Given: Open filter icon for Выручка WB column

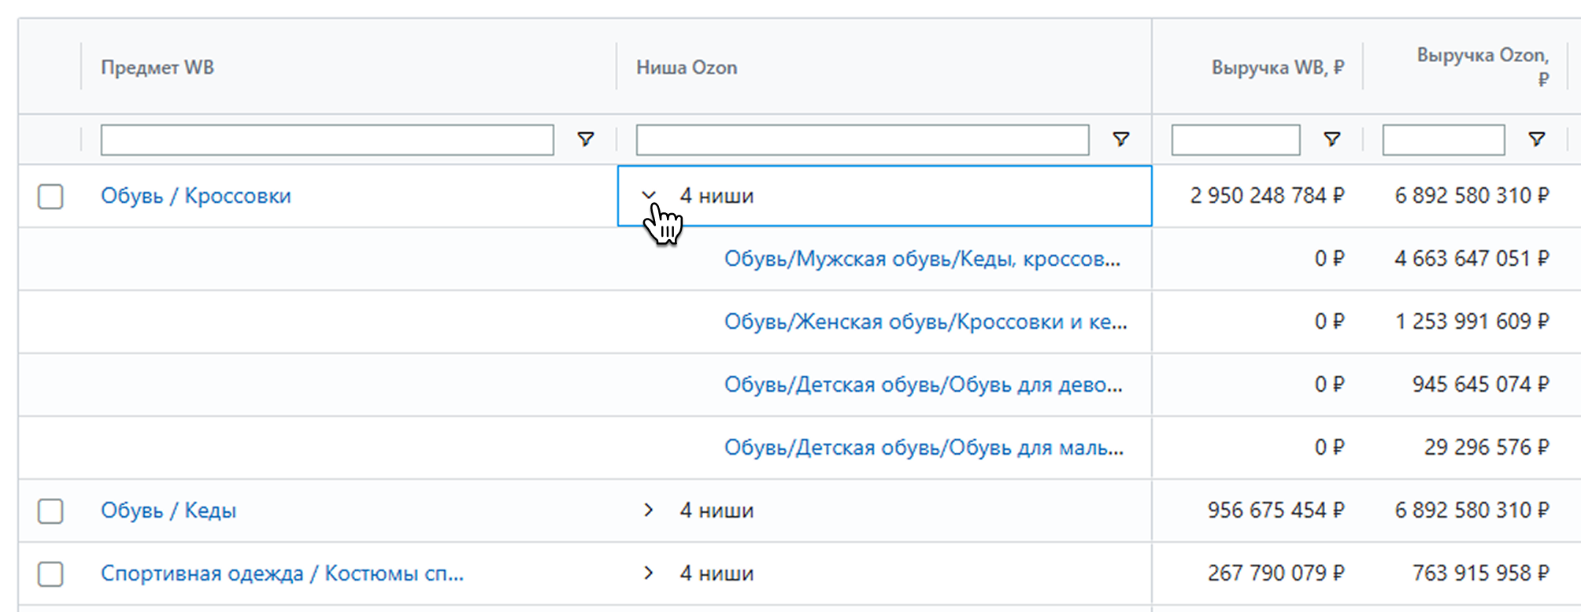Looking at the screenshot, I should pos(1331,139).
